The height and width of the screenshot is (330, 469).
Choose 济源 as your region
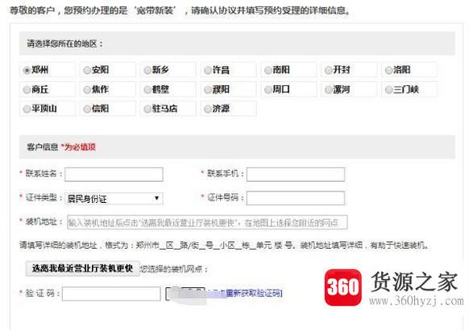[208, 109]
